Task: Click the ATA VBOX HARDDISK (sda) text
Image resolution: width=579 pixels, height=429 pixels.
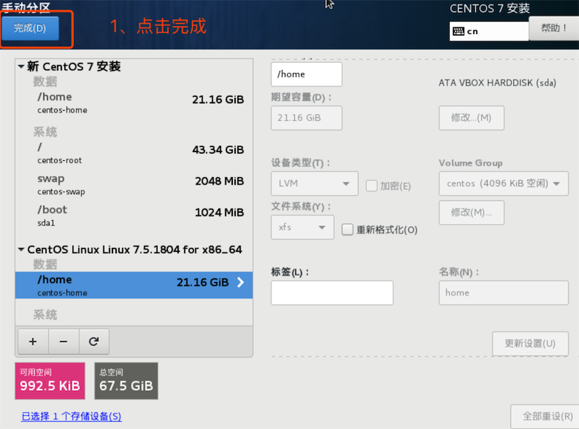Action: (498, 83)
